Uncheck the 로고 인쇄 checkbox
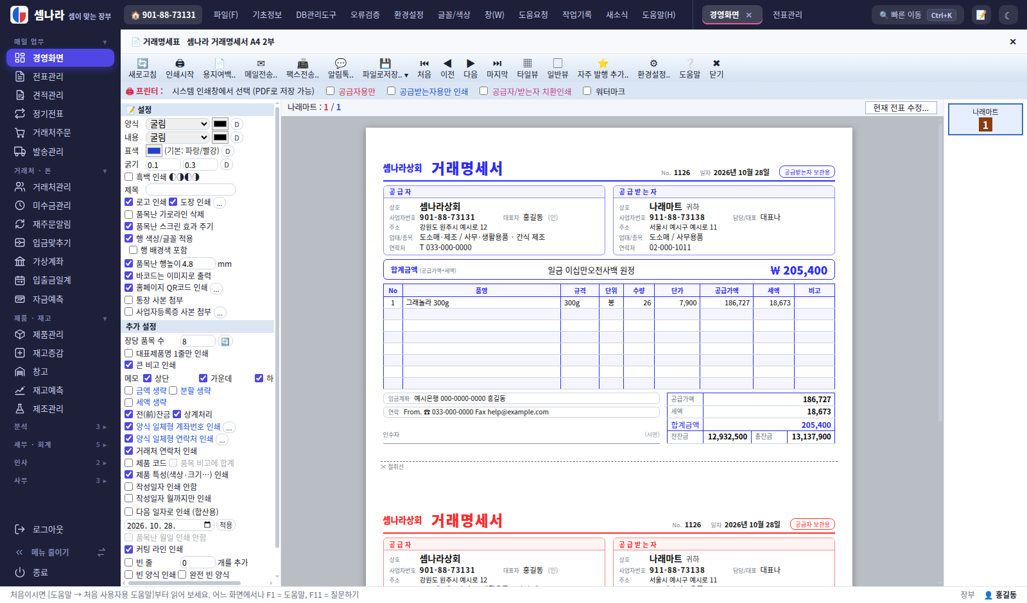The image size is (1027, 603). click(129, 202)
